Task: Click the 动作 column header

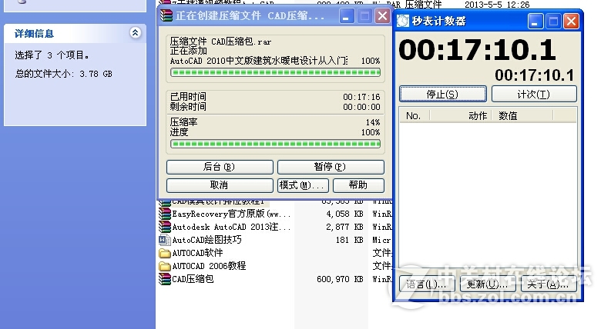Action: 461,115
